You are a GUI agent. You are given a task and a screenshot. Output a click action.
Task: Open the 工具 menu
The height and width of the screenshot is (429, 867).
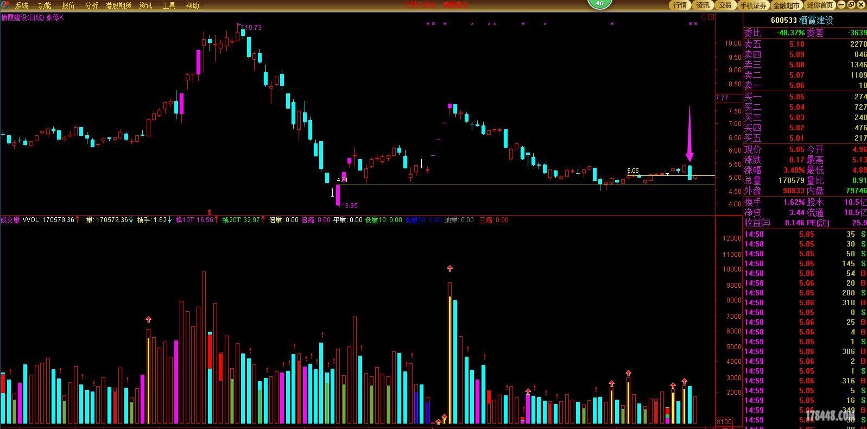pos(169,5)
